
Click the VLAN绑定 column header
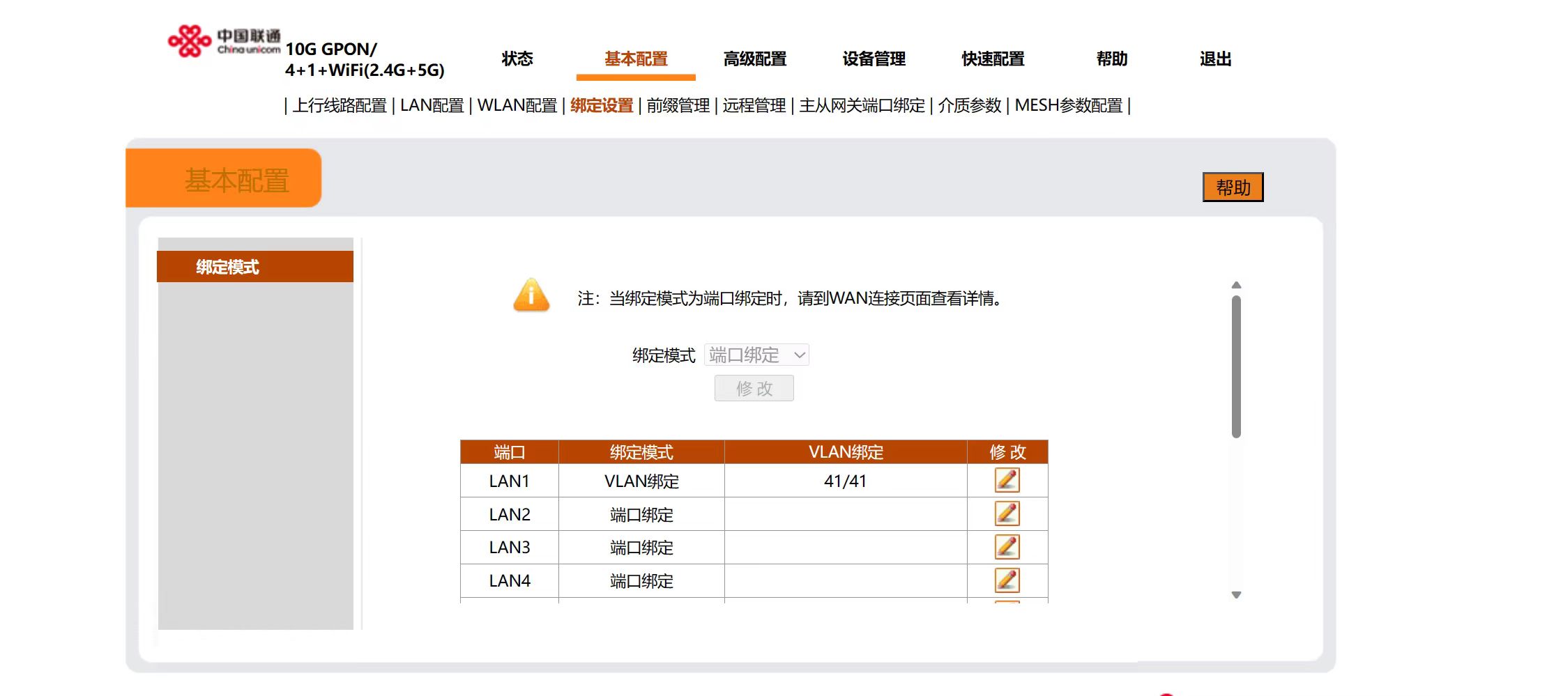846,452
